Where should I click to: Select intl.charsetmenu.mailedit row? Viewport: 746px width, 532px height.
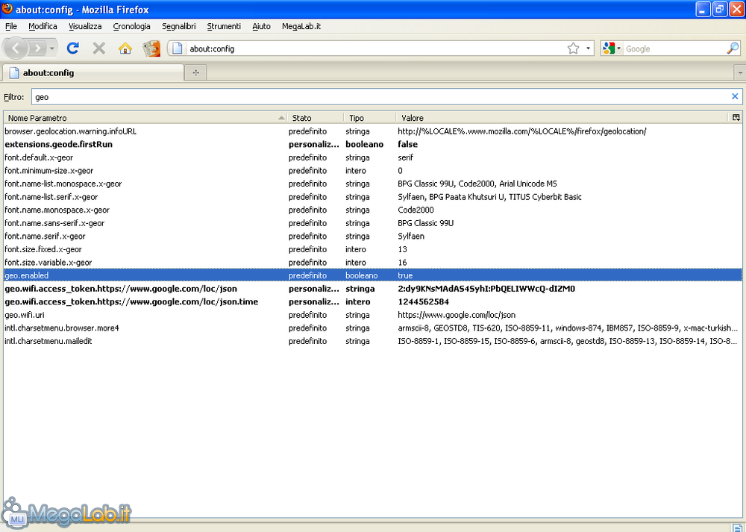373,341
